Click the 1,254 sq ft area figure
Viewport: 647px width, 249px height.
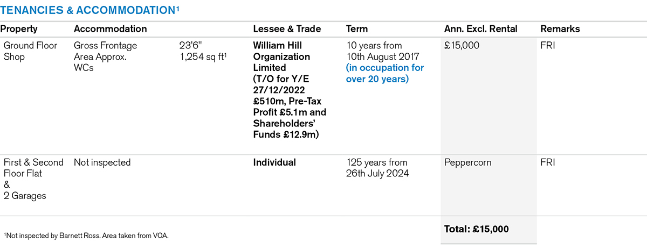point(203,57)
